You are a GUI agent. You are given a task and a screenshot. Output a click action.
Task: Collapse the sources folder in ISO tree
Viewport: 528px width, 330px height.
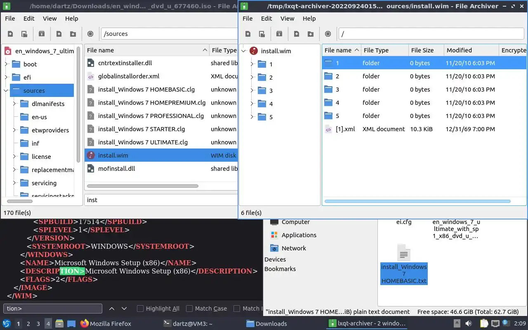pyautogui.click(x=6, y=90)
